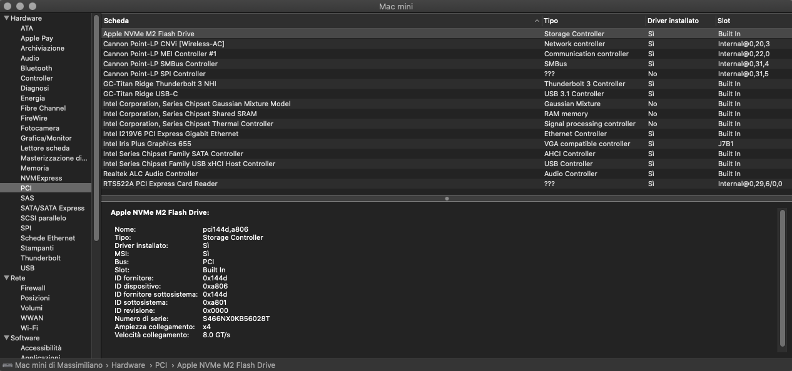Click Mac mini di Massimiliano in path bar

point(59,365)
